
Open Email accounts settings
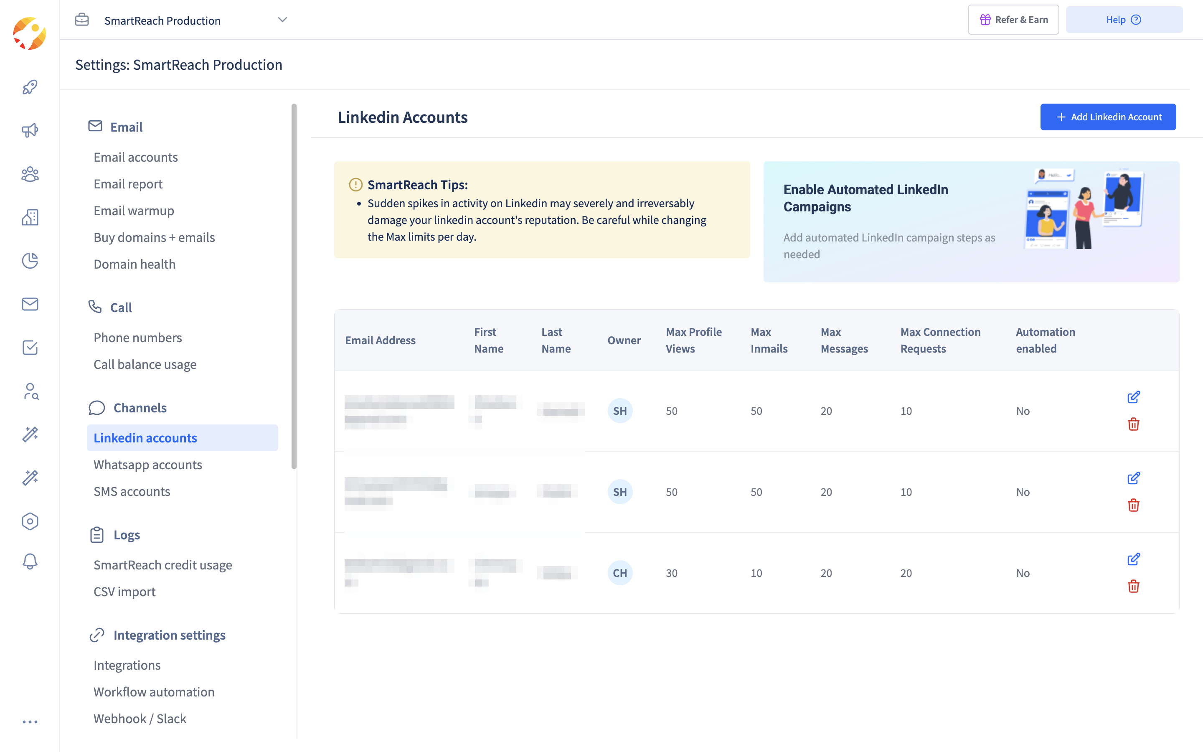click(136, 157)
